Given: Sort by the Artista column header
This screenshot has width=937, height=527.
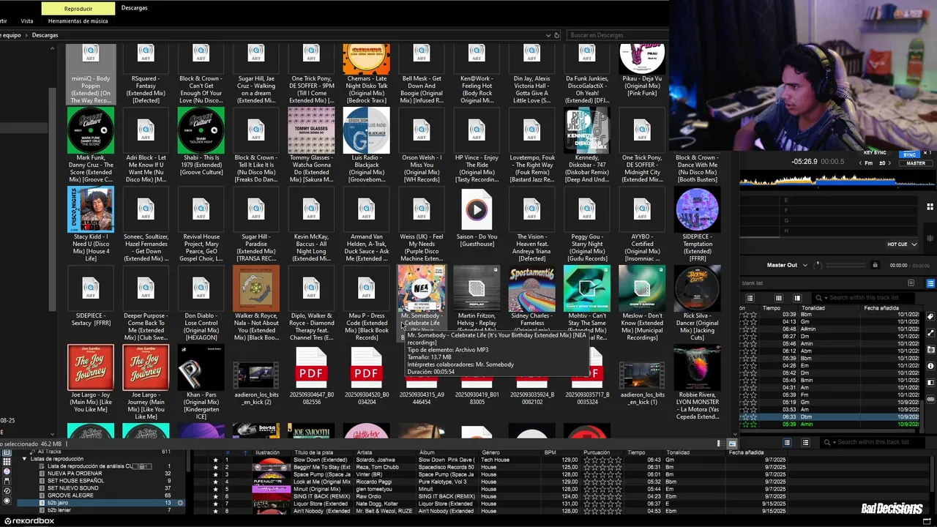Looking at the screenshot, I should (365, 453).
